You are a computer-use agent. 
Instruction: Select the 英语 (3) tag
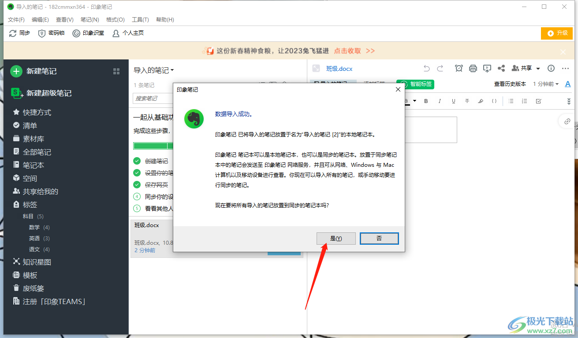click(x=39, y=239)
